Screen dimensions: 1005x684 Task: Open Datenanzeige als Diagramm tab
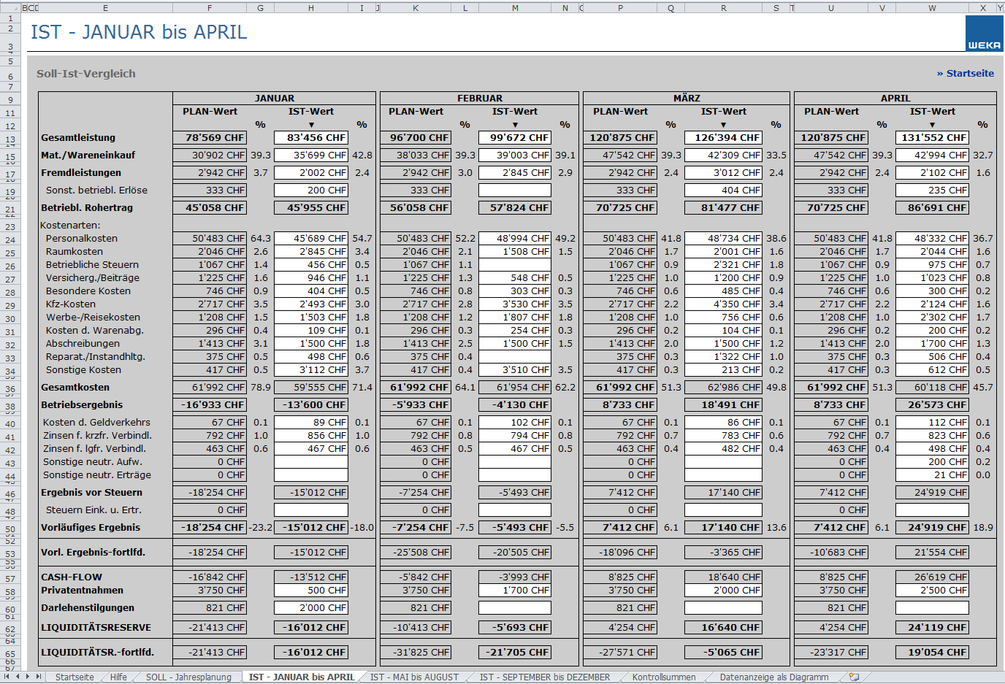(773, 677)
